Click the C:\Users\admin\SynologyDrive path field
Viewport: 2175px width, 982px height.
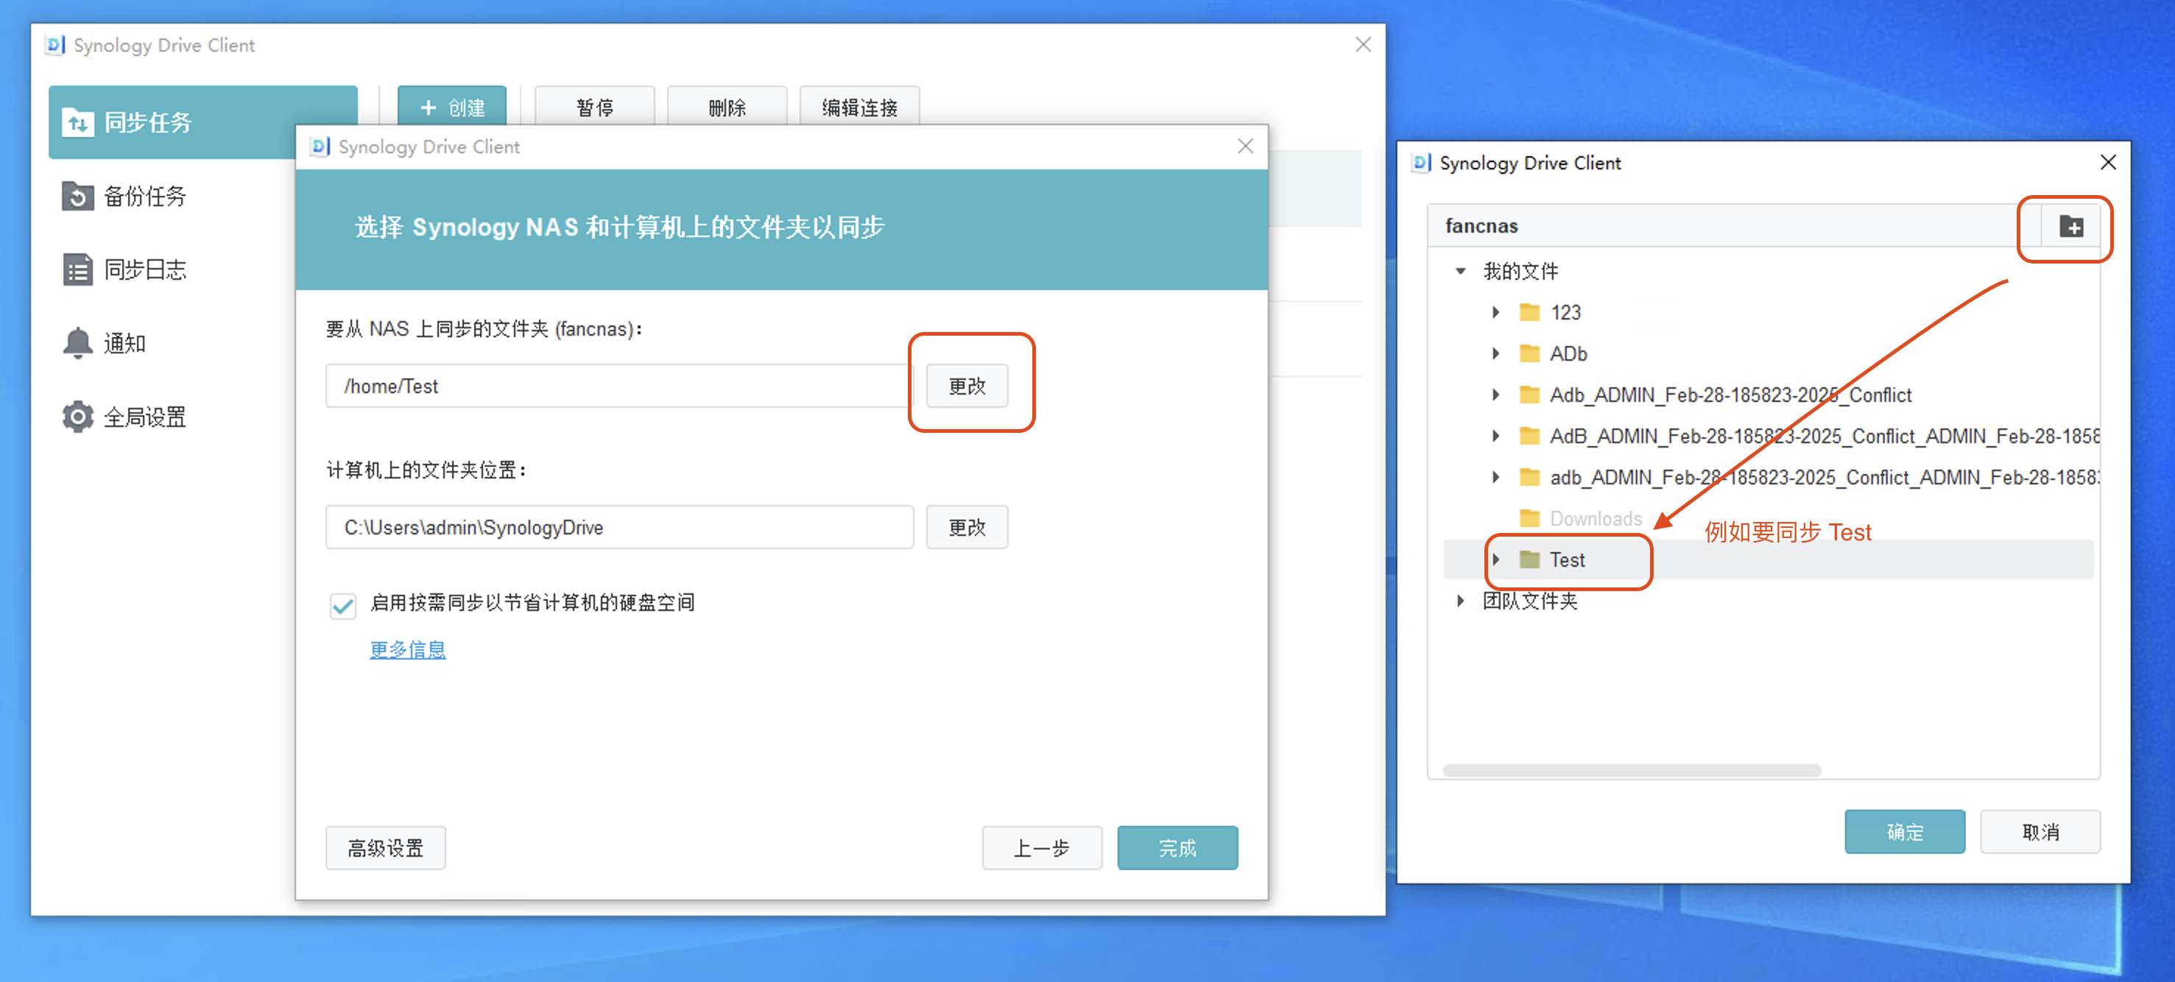click(620, 527)
